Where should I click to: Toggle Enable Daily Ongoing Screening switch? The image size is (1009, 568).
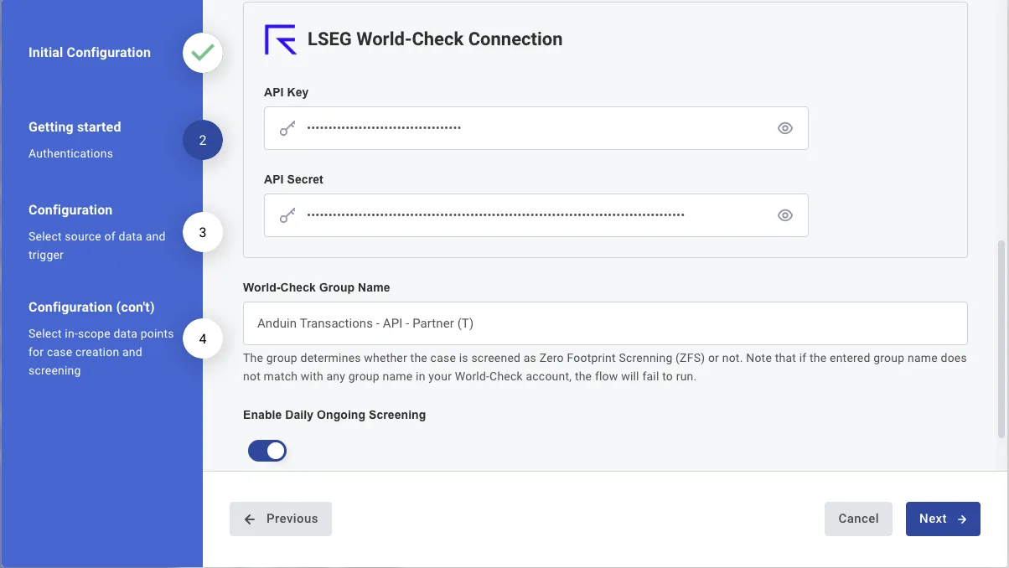(267, 451)
